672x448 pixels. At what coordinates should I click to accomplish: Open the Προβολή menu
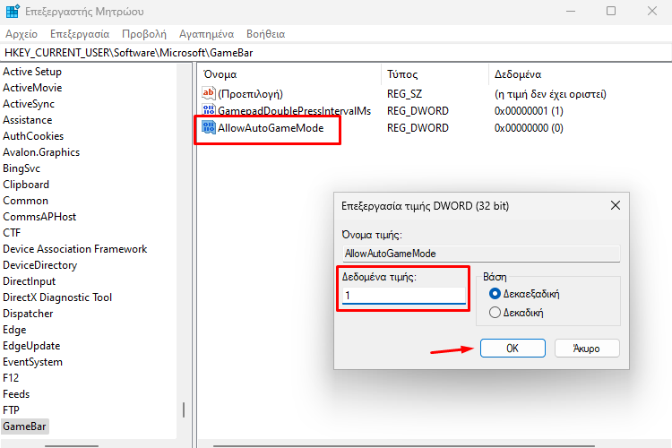[144, 34]
